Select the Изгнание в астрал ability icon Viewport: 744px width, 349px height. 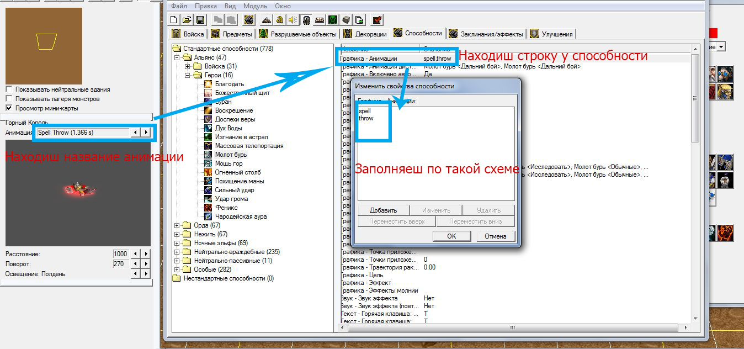[x=208, y=137]
